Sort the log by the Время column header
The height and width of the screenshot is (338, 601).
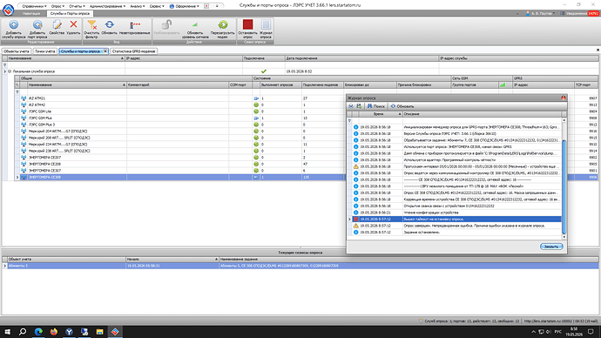pyautogui.click(x=381, y=114)
